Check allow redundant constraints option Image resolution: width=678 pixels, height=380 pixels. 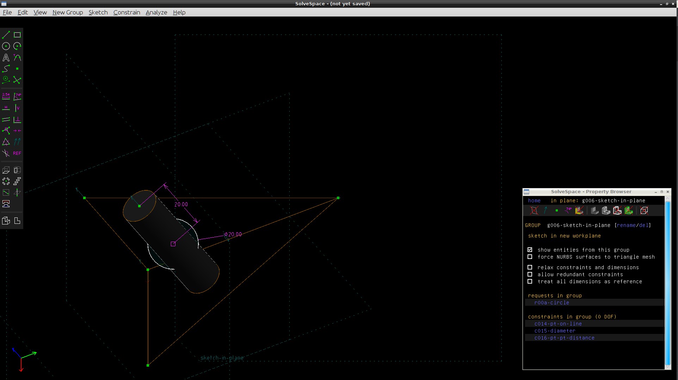pos(530,274)
